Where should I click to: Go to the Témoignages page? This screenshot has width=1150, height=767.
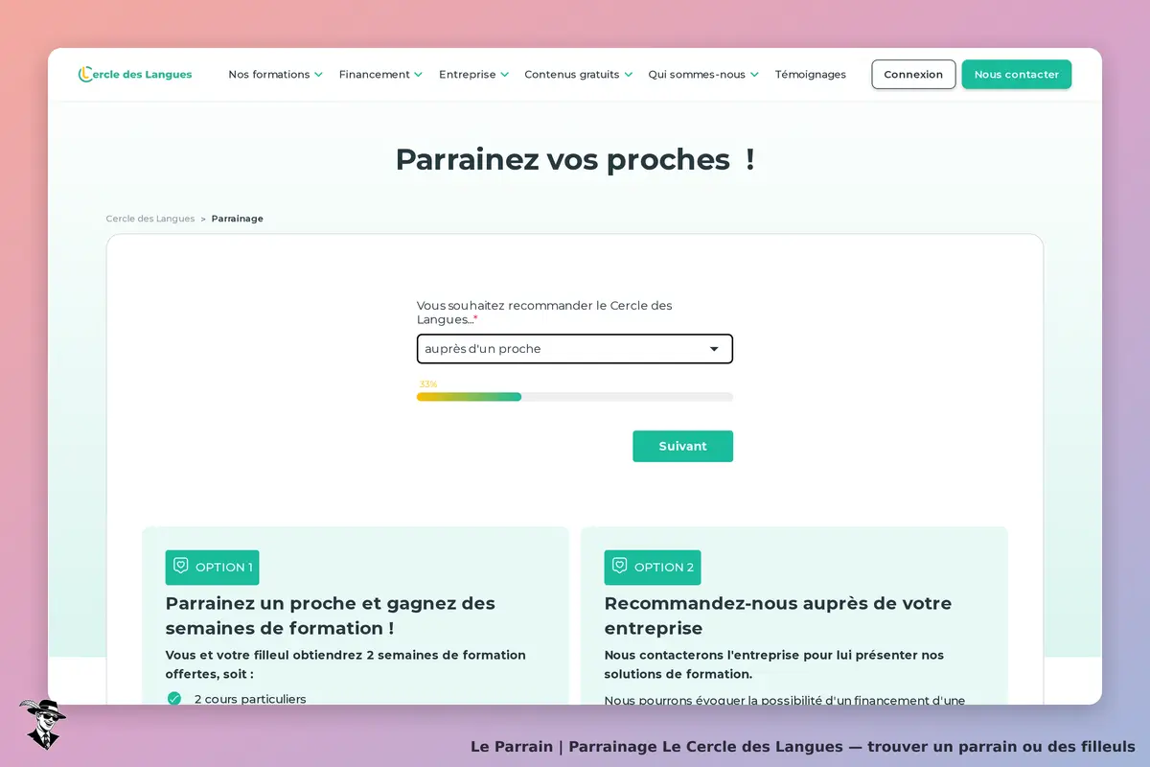[811, 74]
